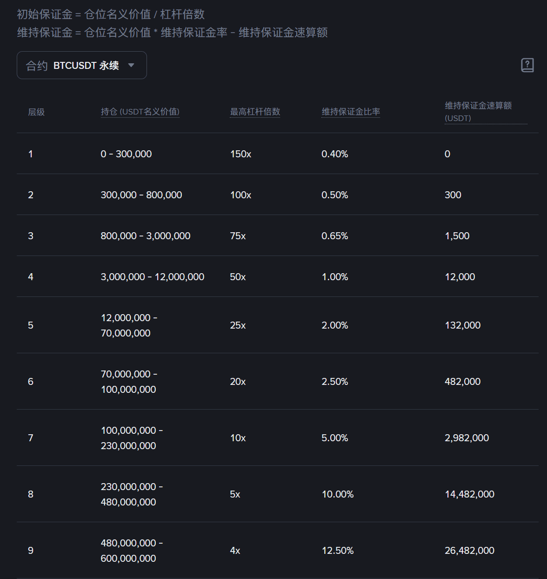The width and height of the screenshot is (547, 579).
Task: Click the help guide book icon
Action: click(x=527, y=65)
